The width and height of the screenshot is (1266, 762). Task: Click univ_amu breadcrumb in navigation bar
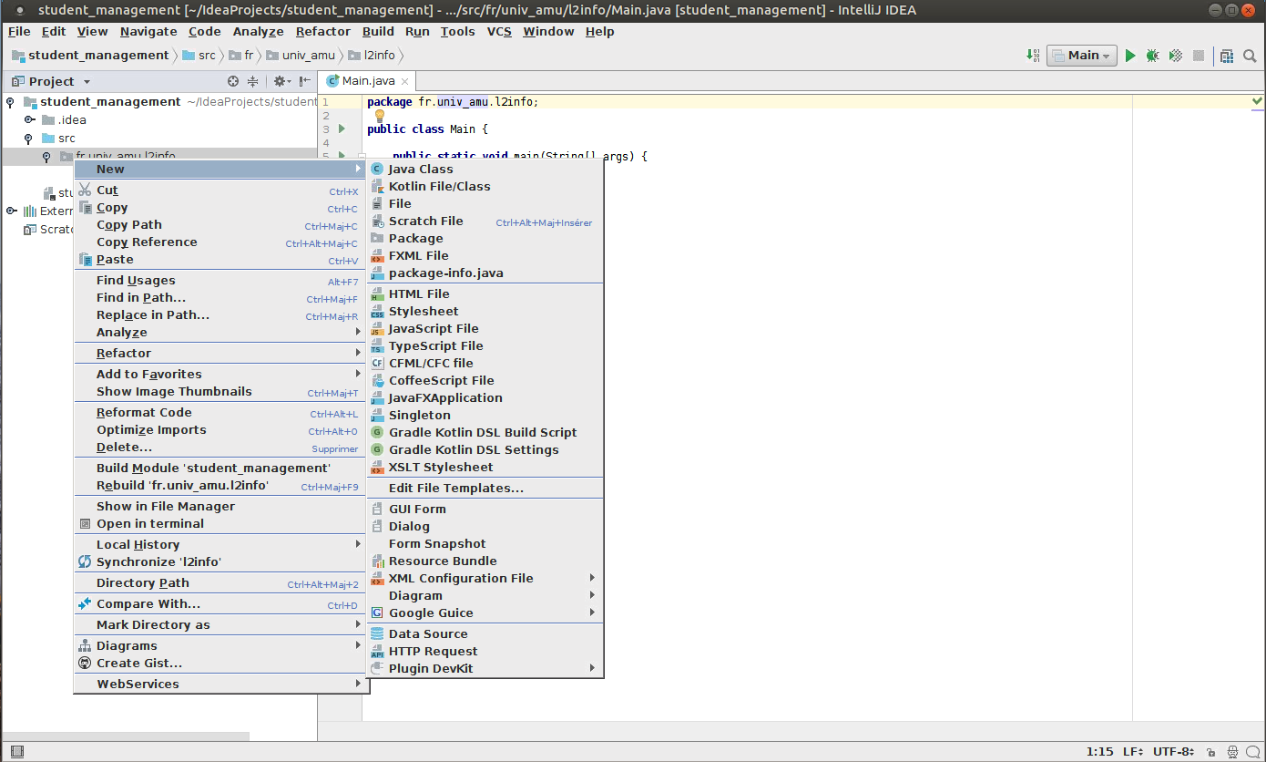click(301, 56)
